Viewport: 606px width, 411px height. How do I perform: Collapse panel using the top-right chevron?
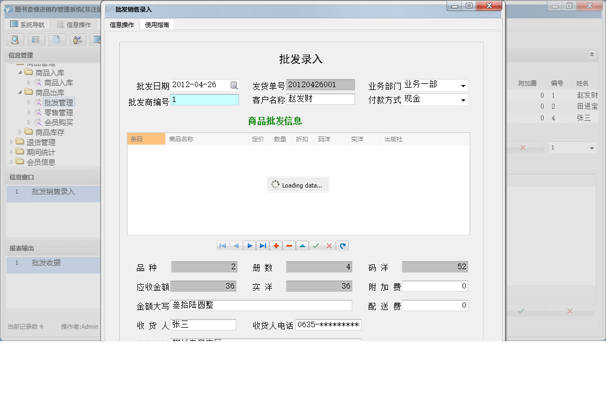click(x=592, y=55)
